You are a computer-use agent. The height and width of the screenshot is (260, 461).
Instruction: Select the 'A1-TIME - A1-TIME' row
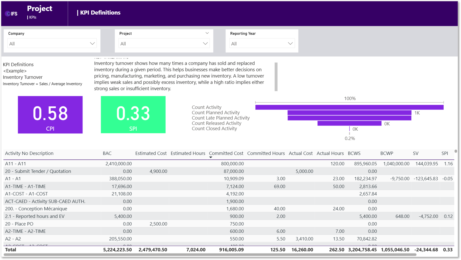[229, 186]
